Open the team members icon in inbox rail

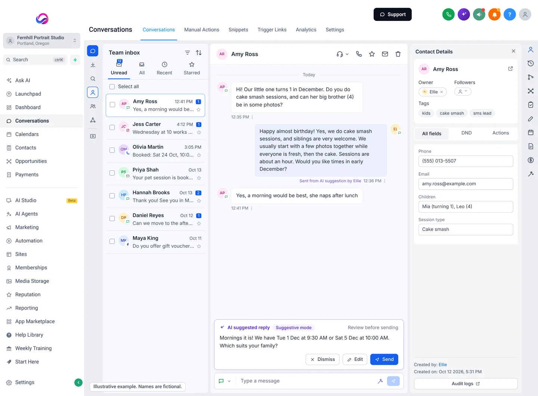coord(93,106)
